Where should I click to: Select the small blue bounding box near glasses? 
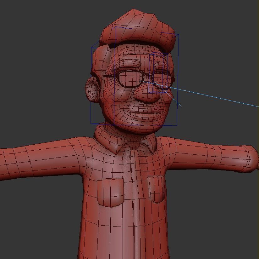pos(158,73)
